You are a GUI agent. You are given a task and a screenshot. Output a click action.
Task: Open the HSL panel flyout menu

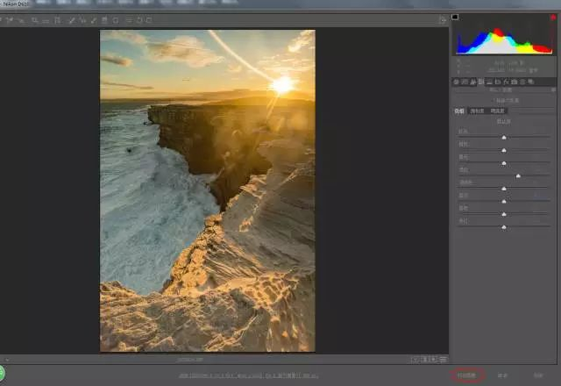coord(553,90)
